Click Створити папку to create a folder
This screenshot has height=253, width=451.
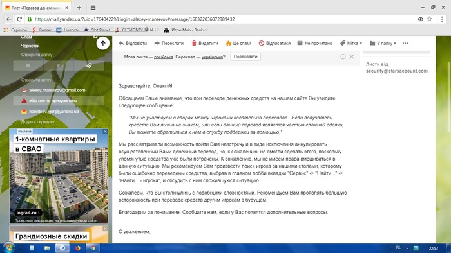tap(37, 55)
